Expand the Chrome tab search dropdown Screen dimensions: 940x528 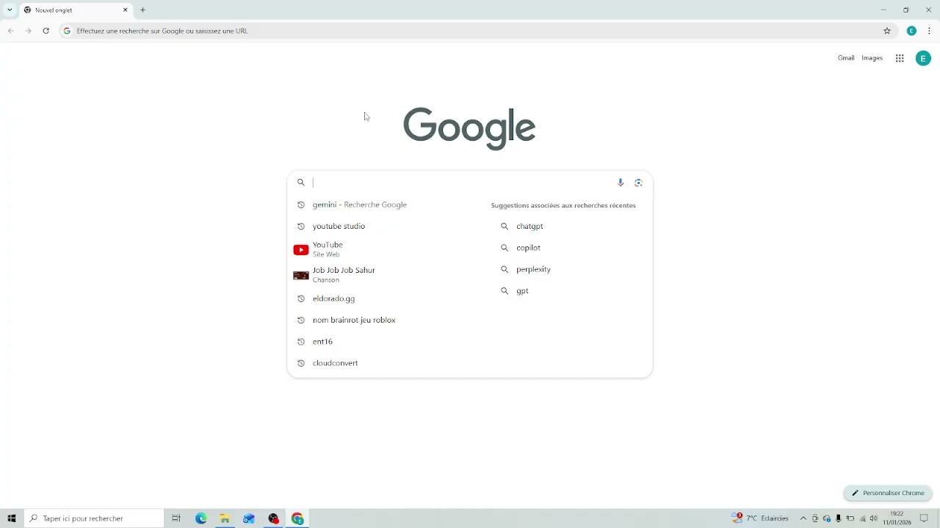(x=10, y=10)
